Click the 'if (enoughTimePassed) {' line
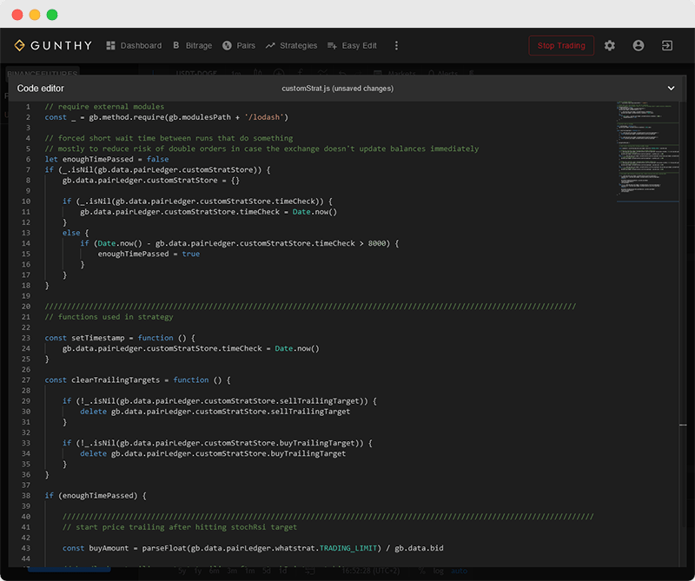This screenshot has height=581, width=695. point(96,496)
